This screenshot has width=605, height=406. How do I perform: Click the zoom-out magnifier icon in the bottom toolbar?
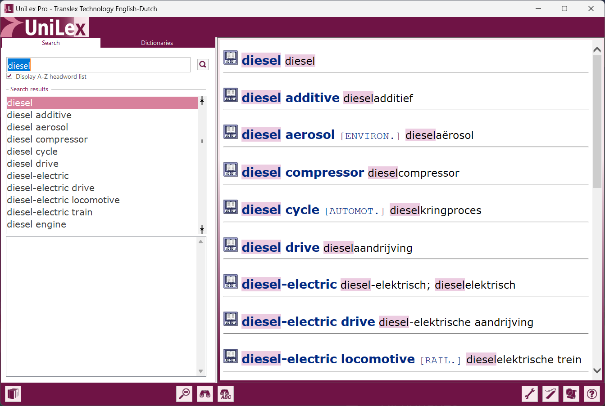pos(184,394)
